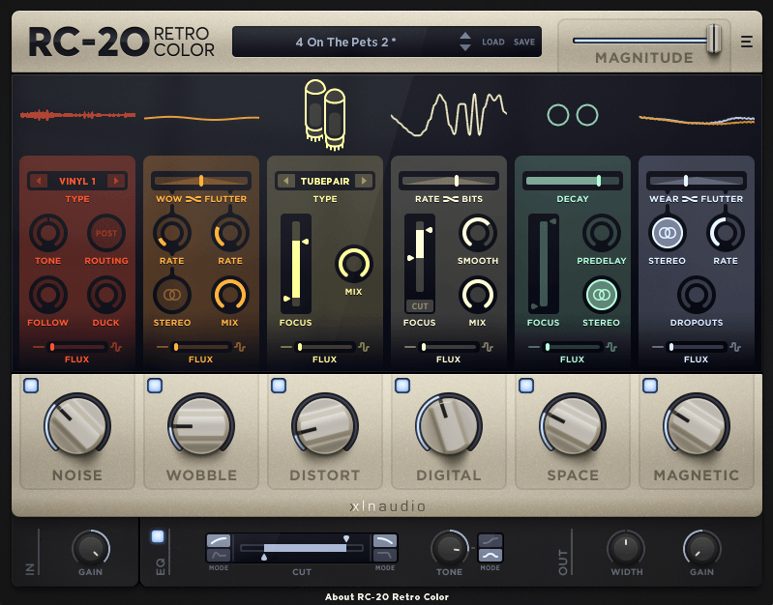Select the previous distortion type arrow
Screen dimensions: 773x605
286,181
